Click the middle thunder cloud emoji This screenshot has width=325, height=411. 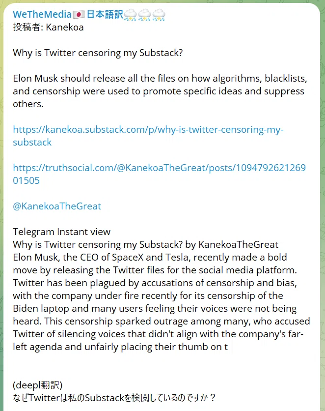click(x=144, y=15)
